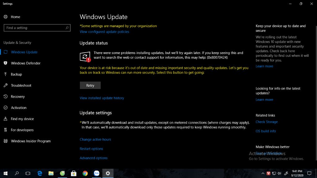This screenshot has width=317, height=178.
Task: Click the Windows Insider Program cat icon
Action: 6,141
